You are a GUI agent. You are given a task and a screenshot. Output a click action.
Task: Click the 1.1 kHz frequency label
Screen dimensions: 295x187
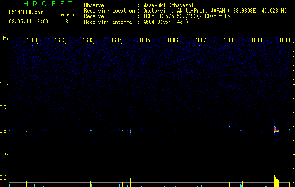point(4,61)
